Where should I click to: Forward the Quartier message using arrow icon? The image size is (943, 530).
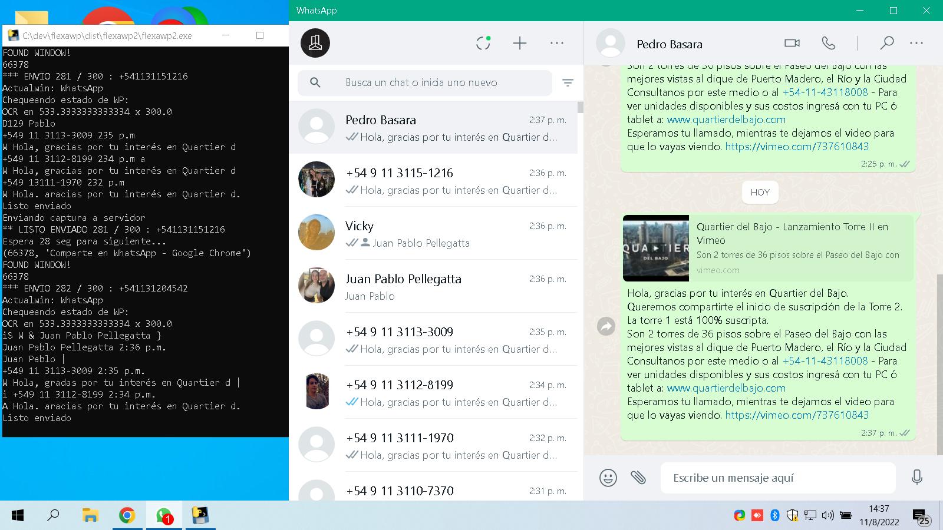(x=606, y=326)
